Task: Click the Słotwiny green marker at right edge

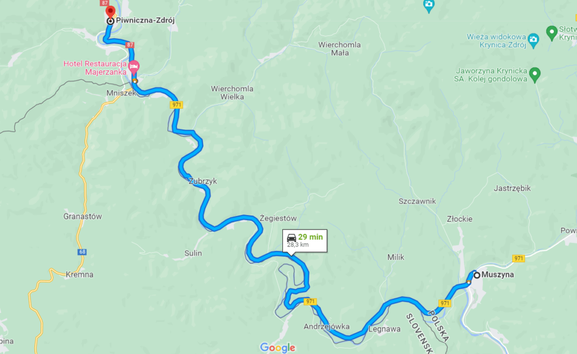Action: coord(552,33)
